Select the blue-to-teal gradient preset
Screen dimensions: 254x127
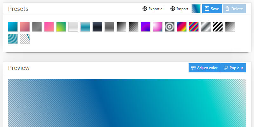pyautogui.click(x=13, y=27)
